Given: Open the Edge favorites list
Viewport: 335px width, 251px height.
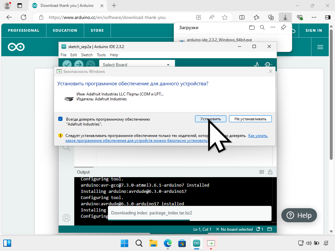Looking at the screenshot, I should point(256,17).
